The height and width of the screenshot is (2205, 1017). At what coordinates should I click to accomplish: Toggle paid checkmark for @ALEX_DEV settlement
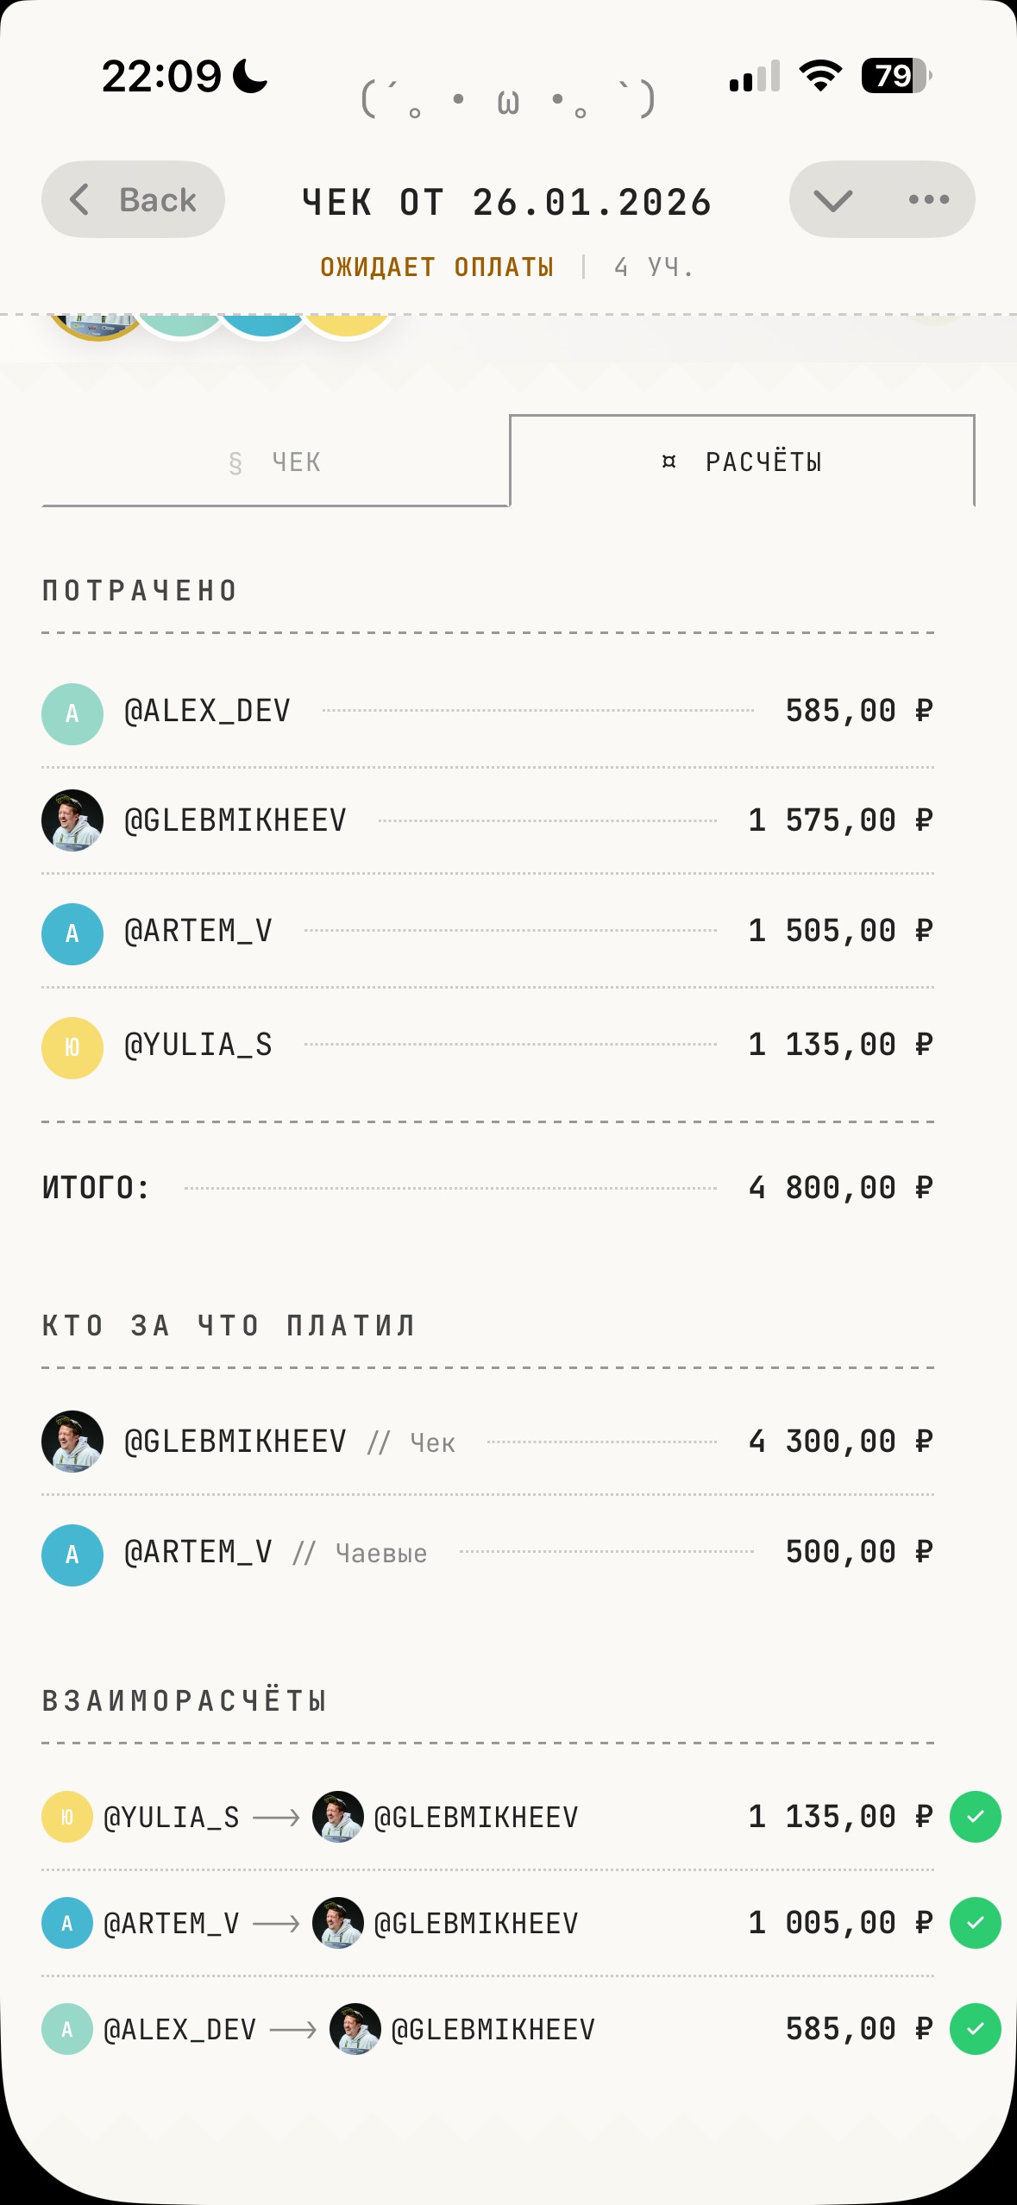[x=975, y=2029]
